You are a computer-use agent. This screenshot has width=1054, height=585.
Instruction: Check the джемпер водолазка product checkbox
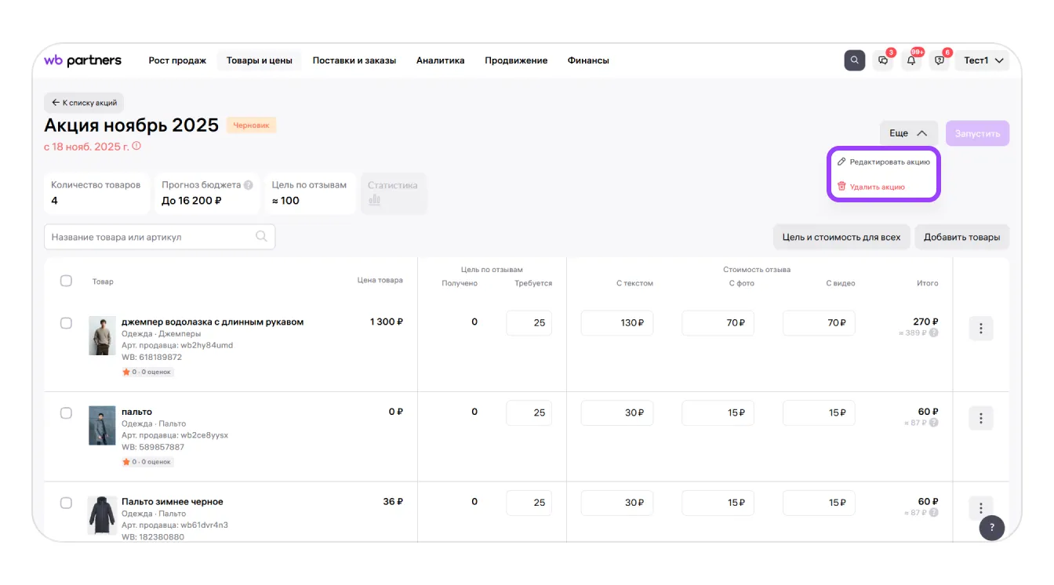click(67, 323)
